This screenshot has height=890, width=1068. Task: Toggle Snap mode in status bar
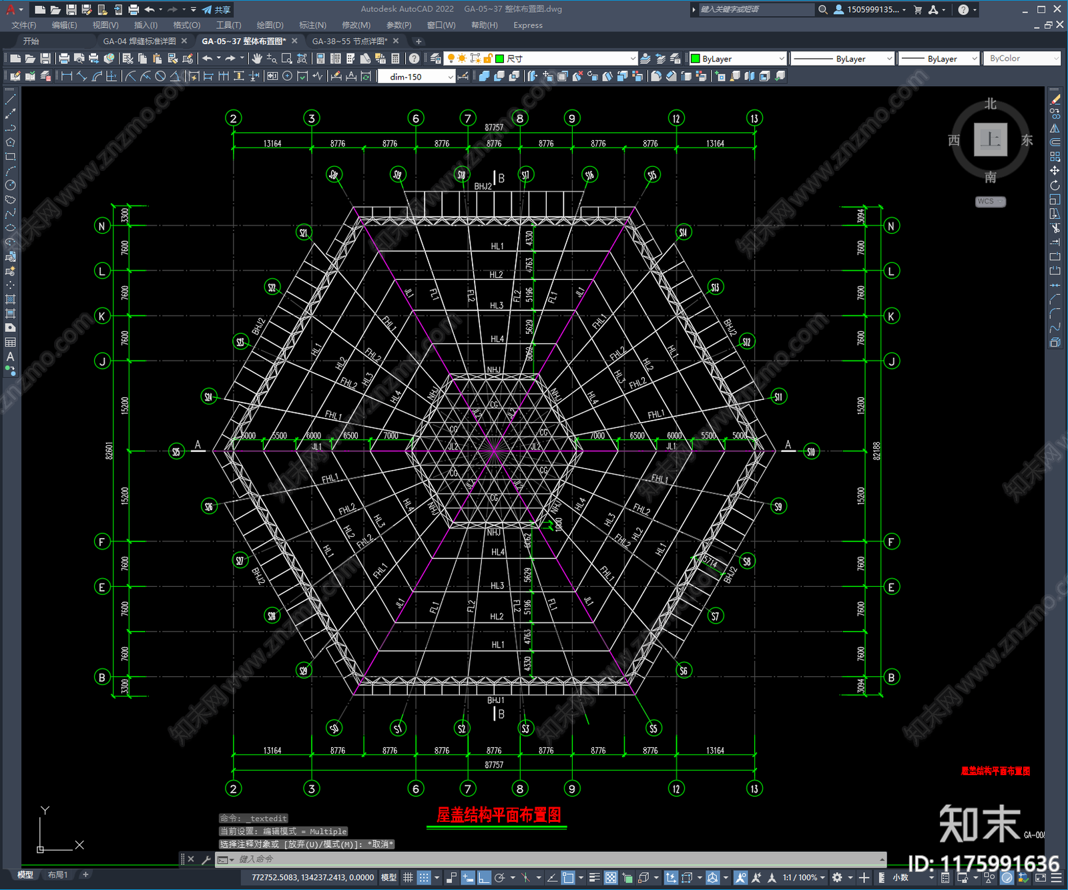click(423, 877)
